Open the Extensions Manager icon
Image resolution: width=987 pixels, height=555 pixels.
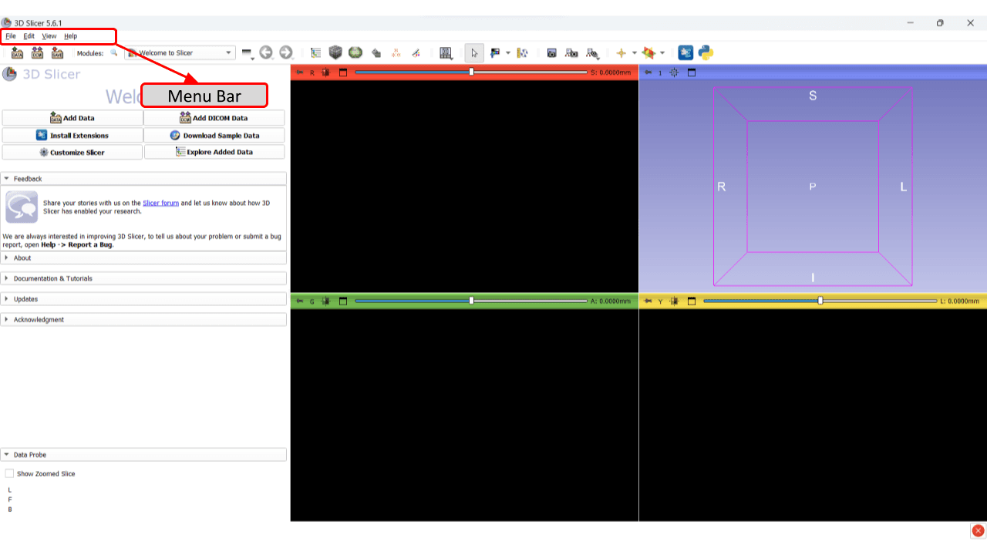click(686, 52)
